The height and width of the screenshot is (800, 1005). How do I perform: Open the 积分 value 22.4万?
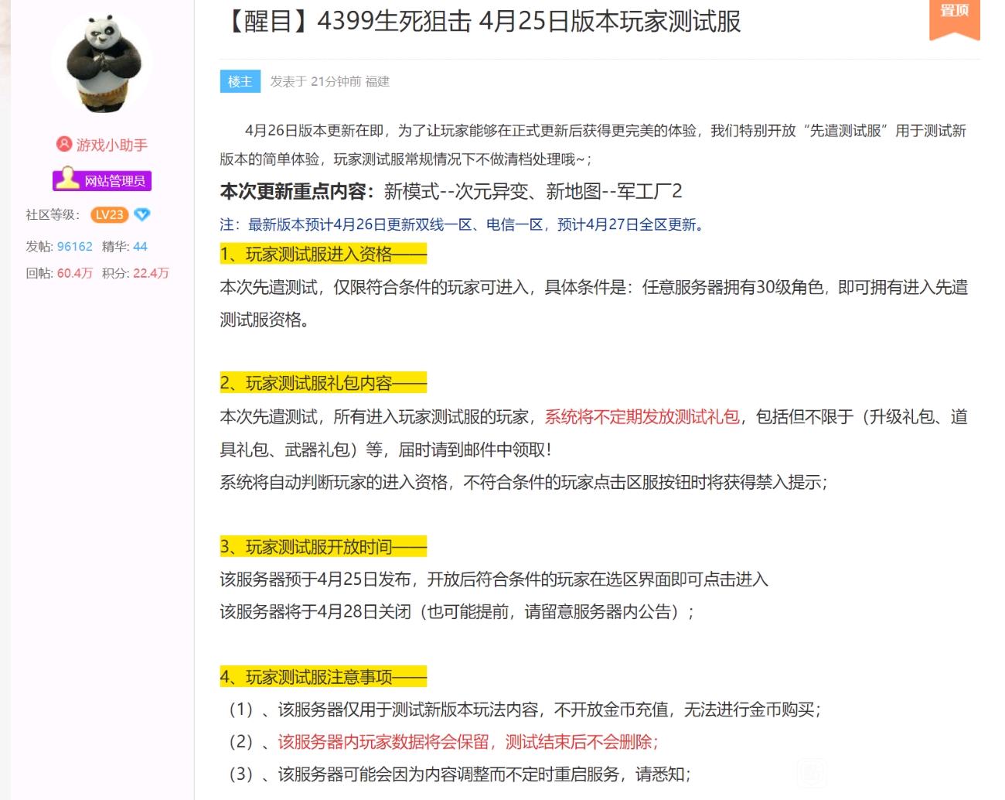click(150, 273)
